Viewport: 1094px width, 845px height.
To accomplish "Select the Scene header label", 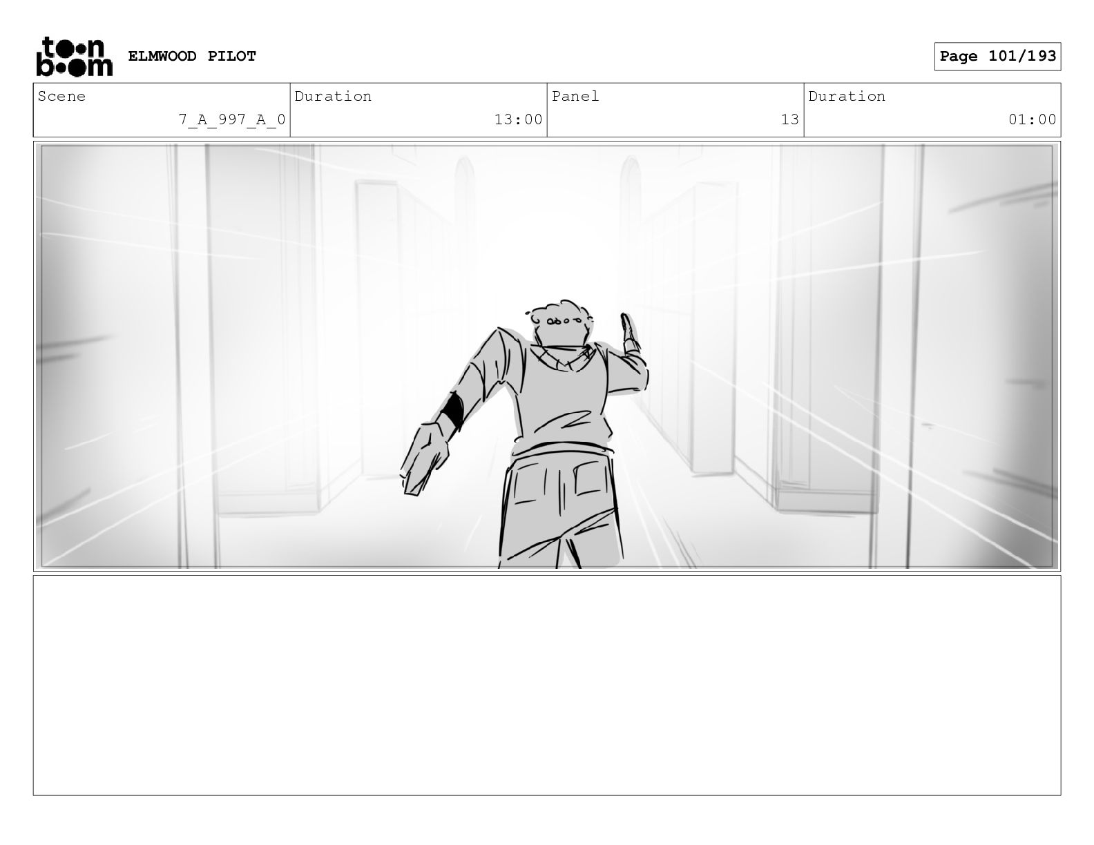I will [x=62, y=96].
